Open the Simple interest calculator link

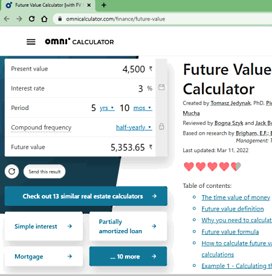[x=44, y=226]
